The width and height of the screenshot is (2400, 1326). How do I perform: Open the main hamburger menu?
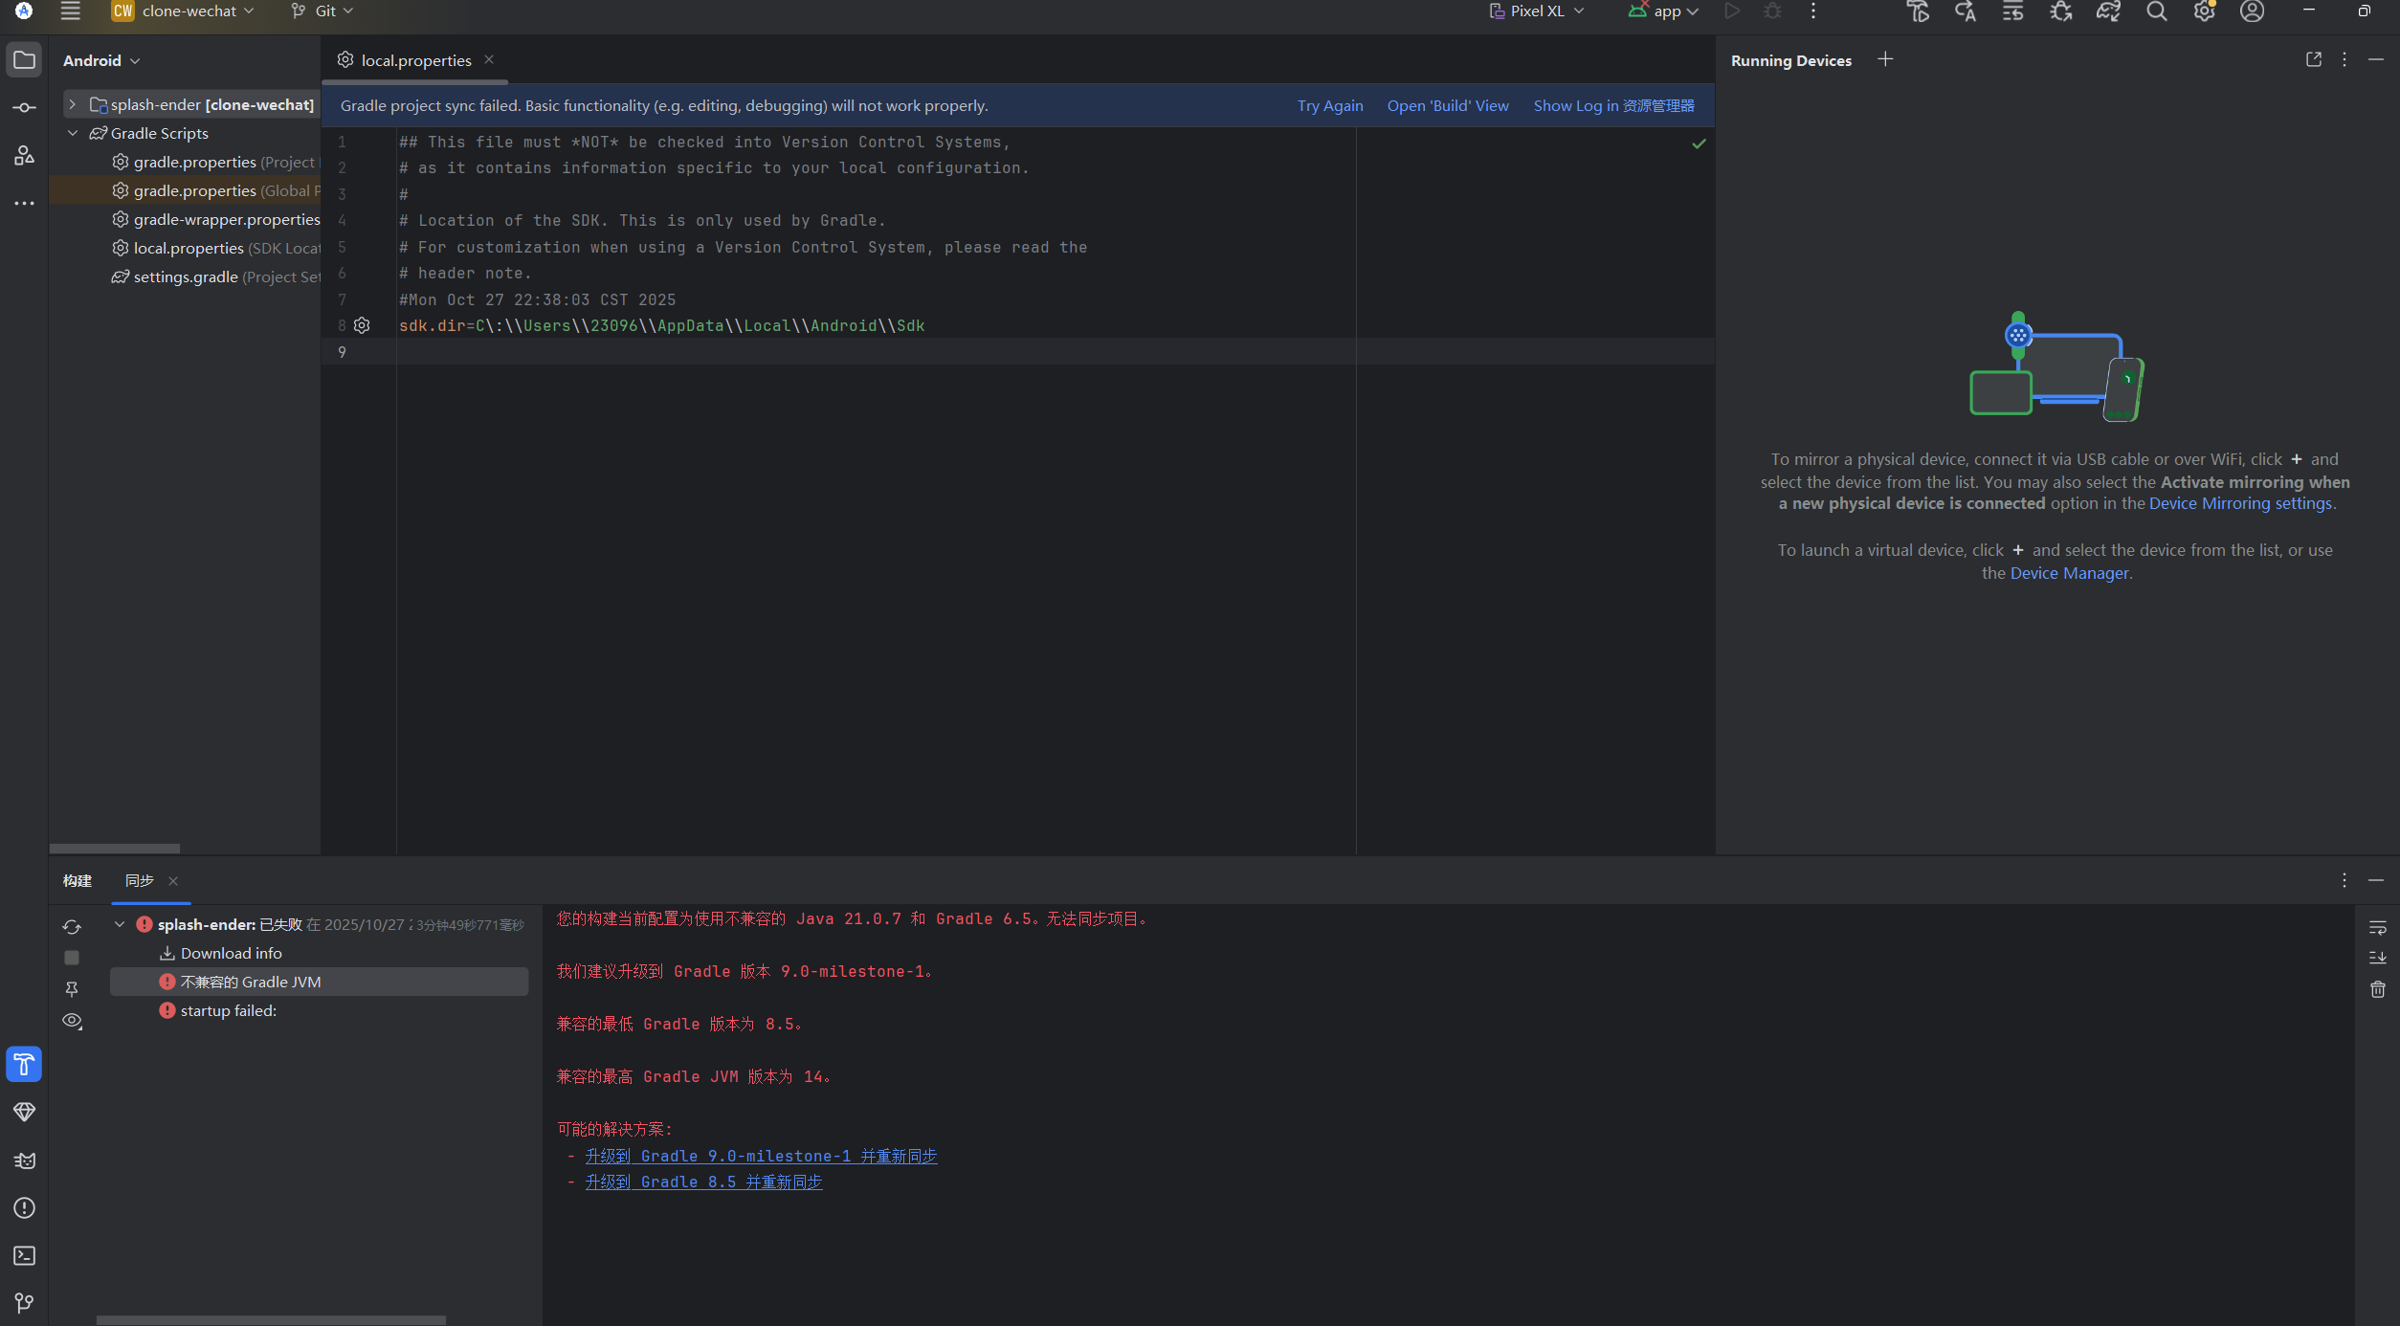click(70, 11)
